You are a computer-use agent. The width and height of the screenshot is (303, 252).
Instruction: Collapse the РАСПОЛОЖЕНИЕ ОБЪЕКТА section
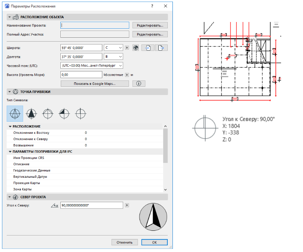(x=10, y=17)
